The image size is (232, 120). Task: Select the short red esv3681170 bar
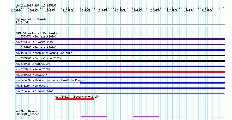[75, 99]
